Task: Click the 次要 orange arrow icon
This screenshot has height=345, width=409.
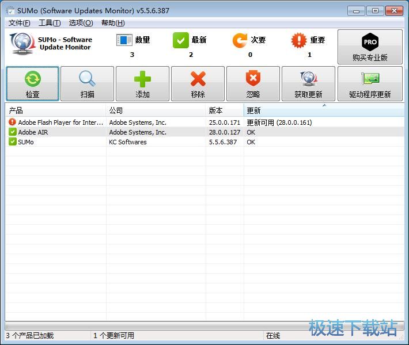Action: pyautogui.click(x=240, y=40)
